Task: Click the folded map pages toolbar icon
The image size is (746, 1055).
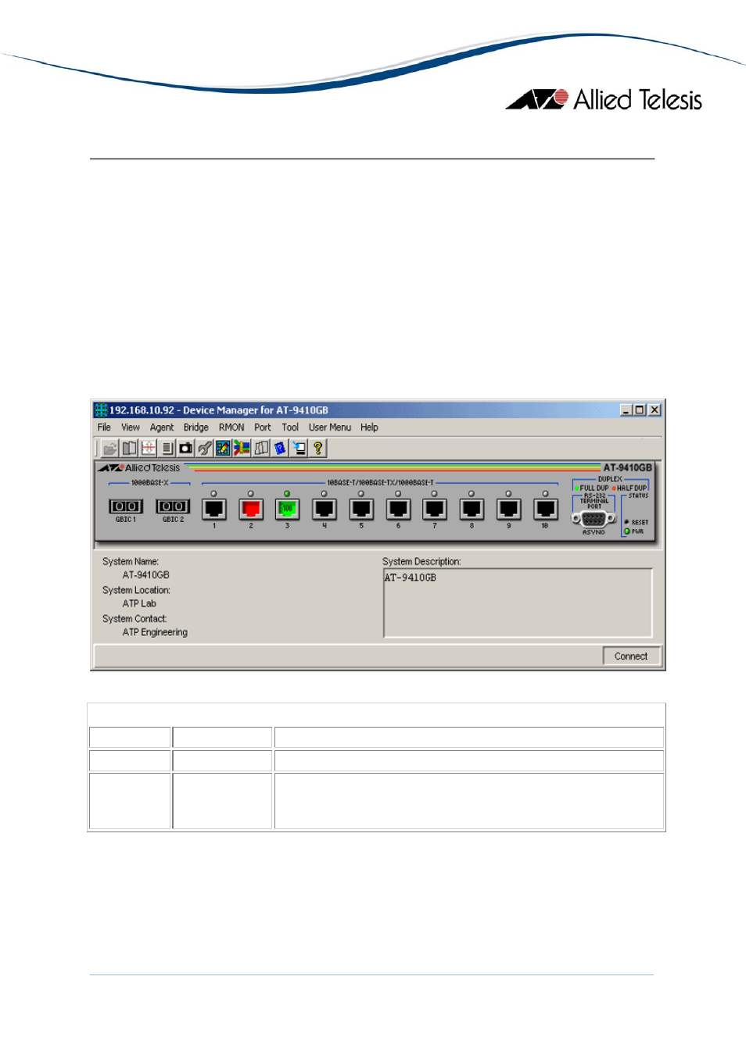Action: pos(261,448)
